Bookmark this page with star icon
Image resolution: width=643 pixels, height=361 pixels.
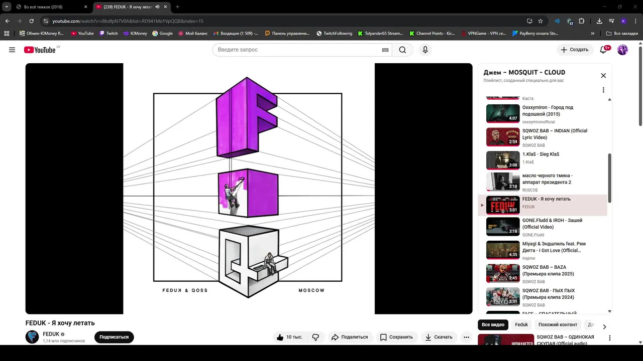[x=541, y=21]
